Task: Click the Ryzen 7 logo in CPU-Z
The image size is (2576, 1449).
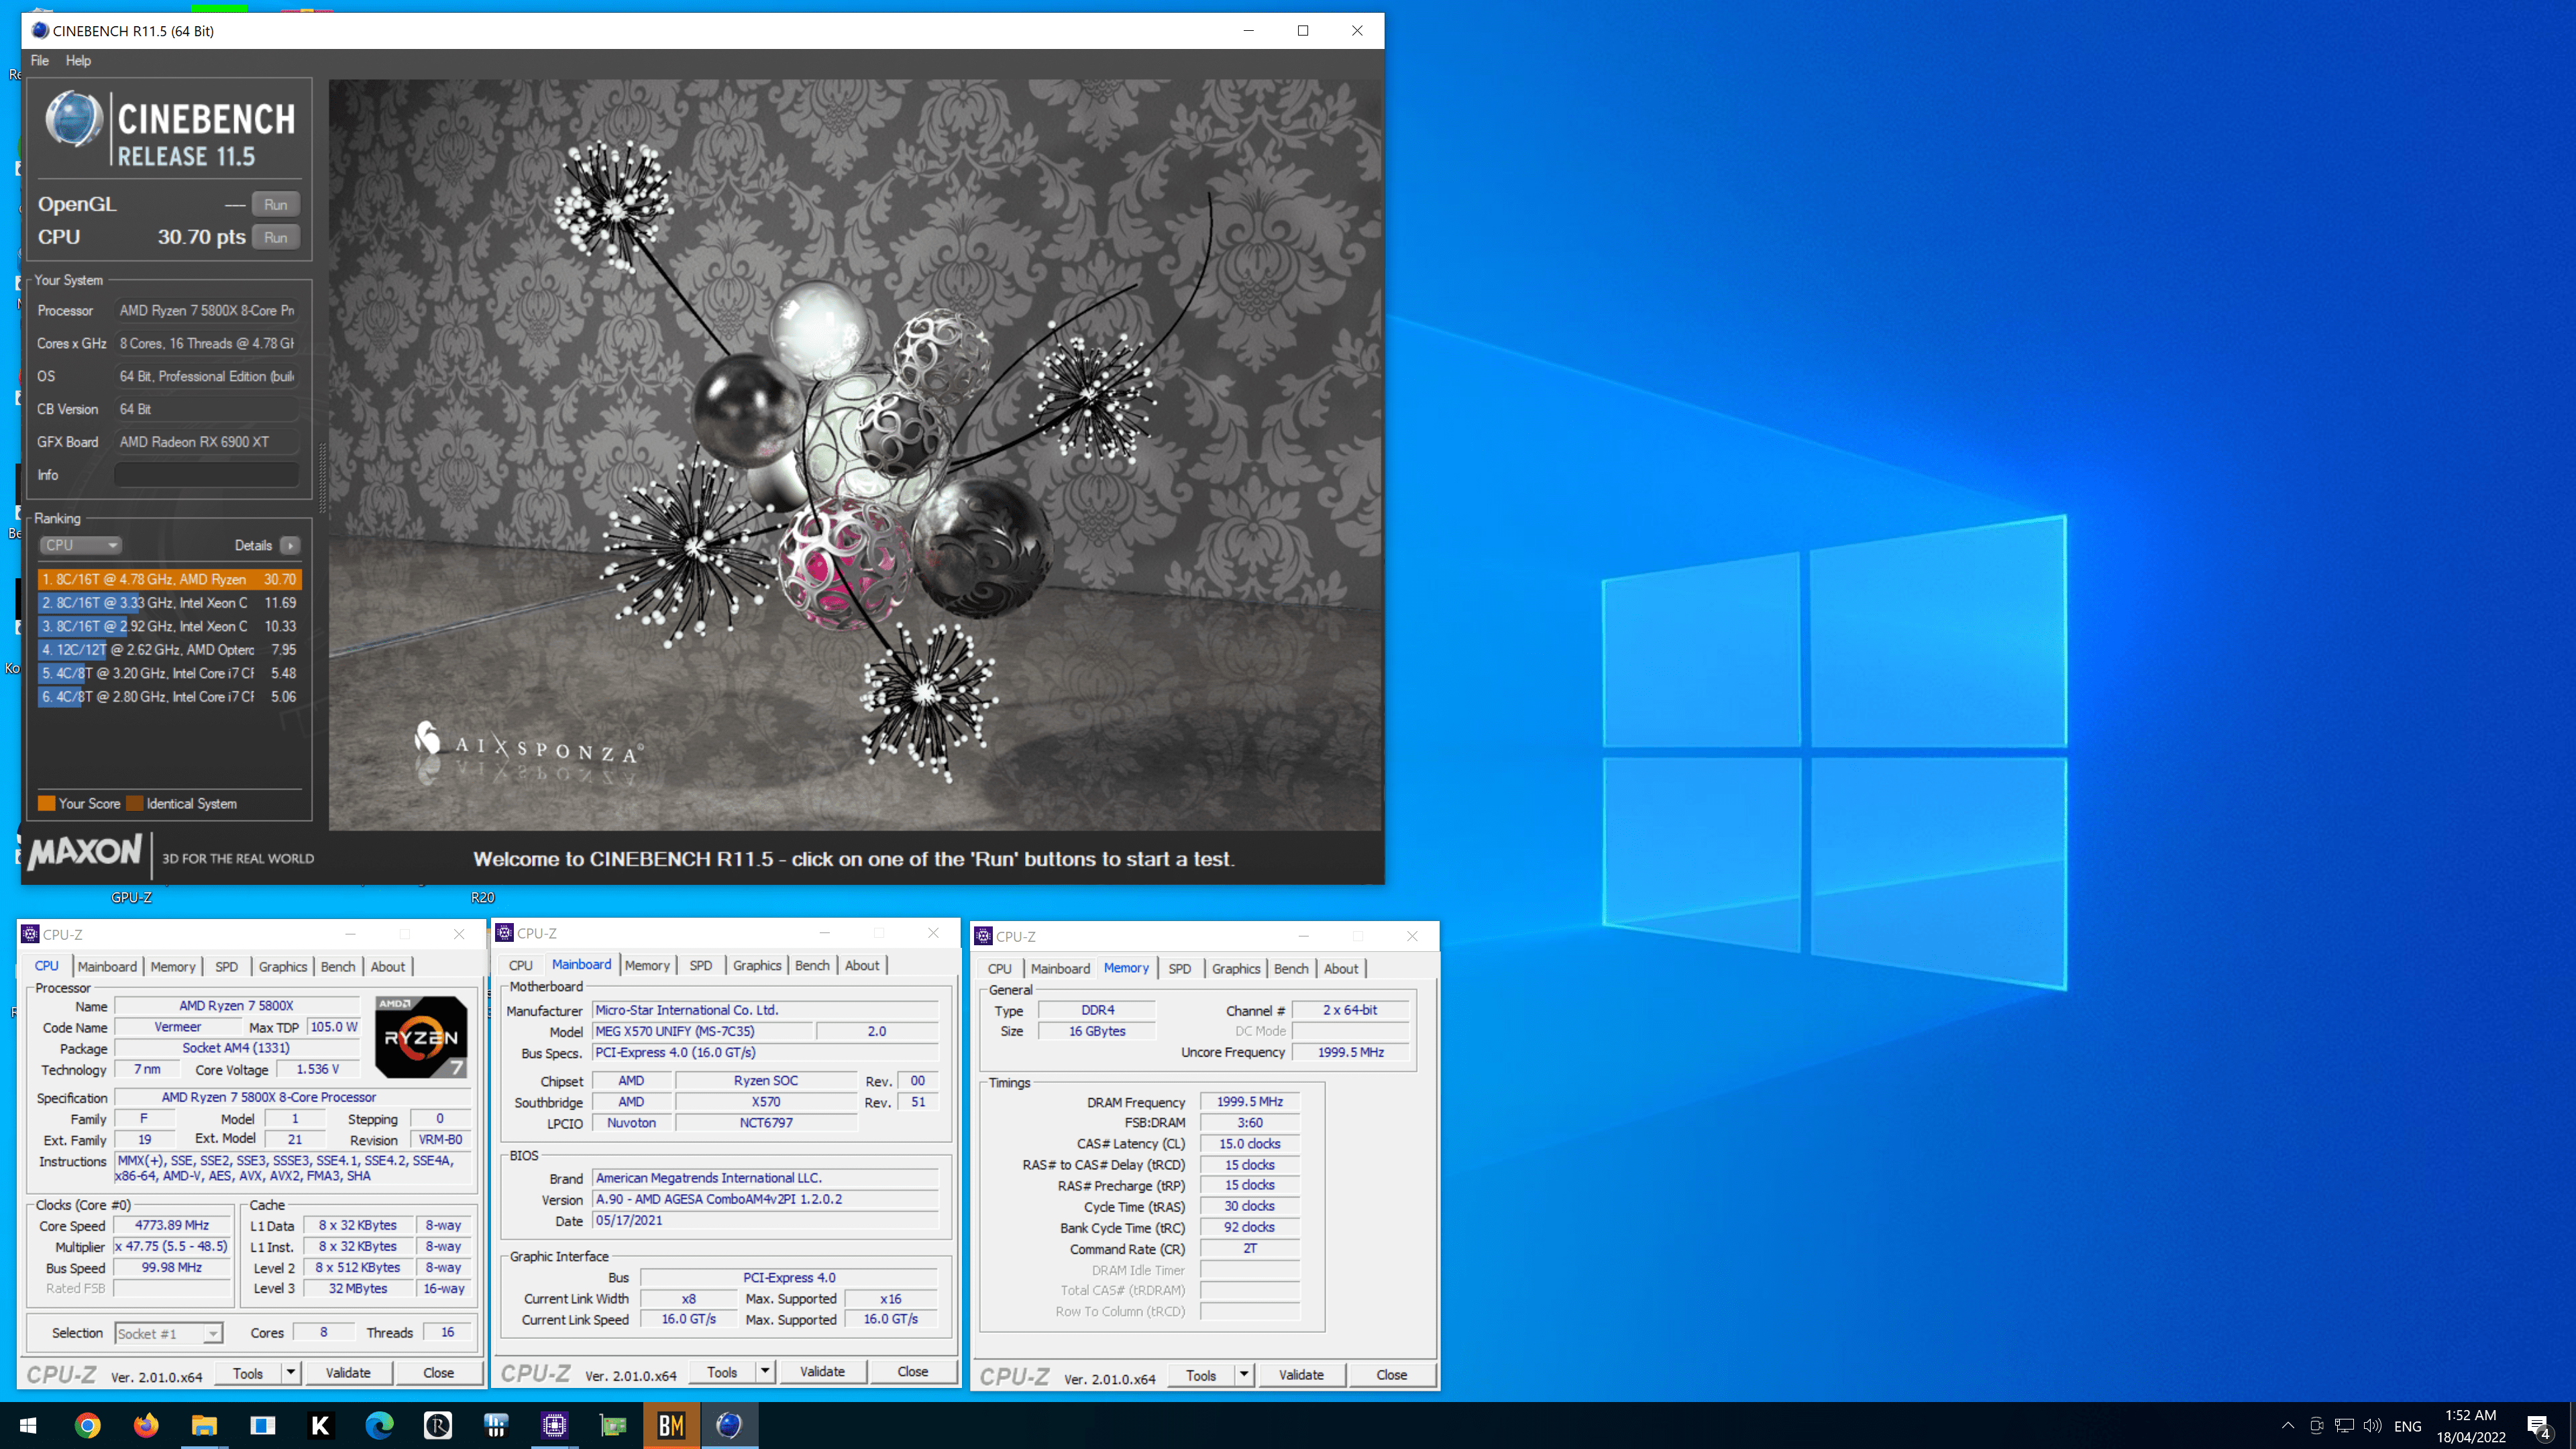Action: (x=421, y=1037)
